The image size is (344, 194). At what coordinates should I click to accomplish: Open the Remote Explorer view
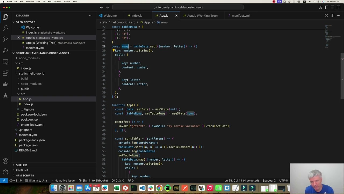pyautogui.click(x=5, y=62)
